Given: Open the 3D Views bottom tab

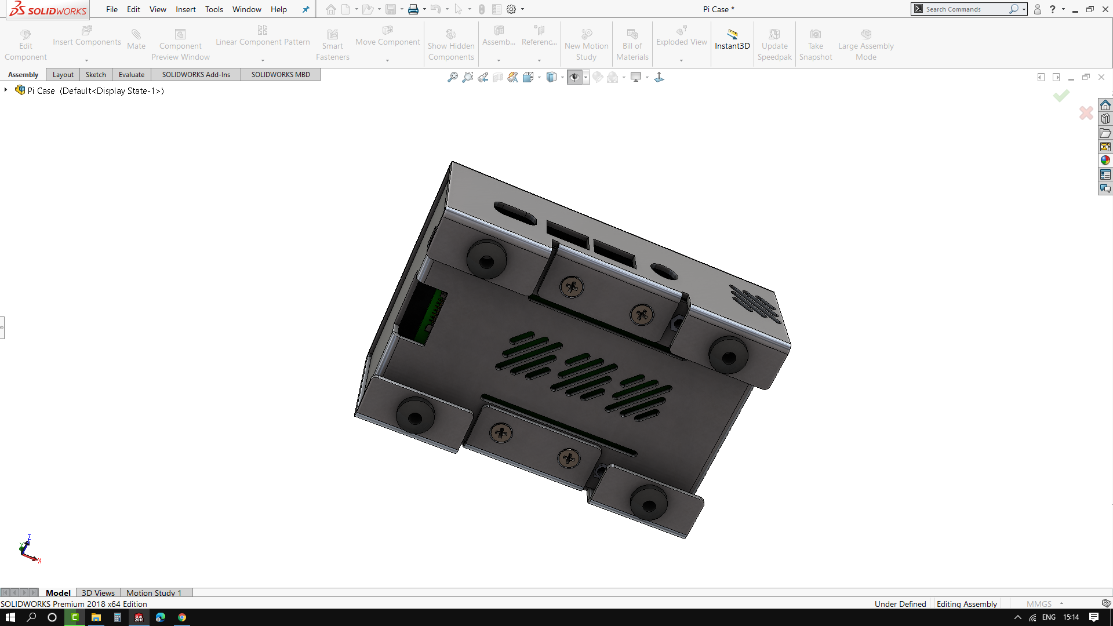Looking at the screenshot, I should 98,593.
